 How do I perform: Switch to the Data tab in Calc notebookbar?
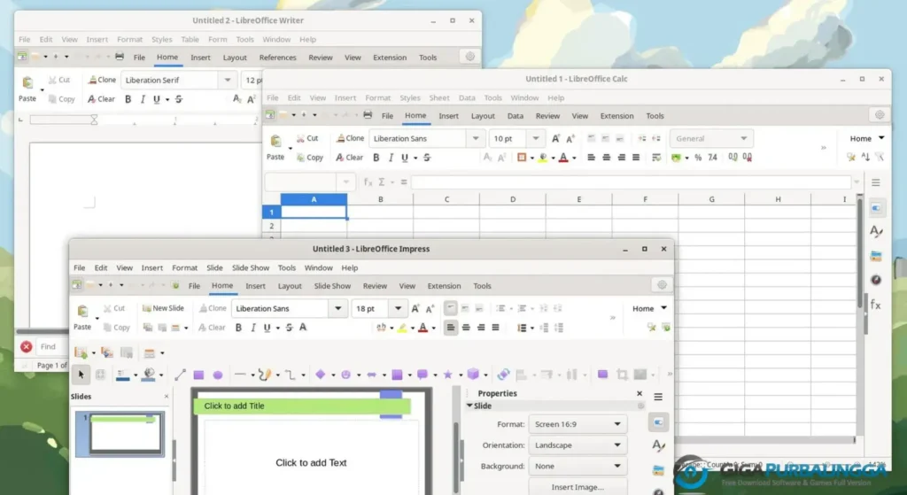pos(515,116)
